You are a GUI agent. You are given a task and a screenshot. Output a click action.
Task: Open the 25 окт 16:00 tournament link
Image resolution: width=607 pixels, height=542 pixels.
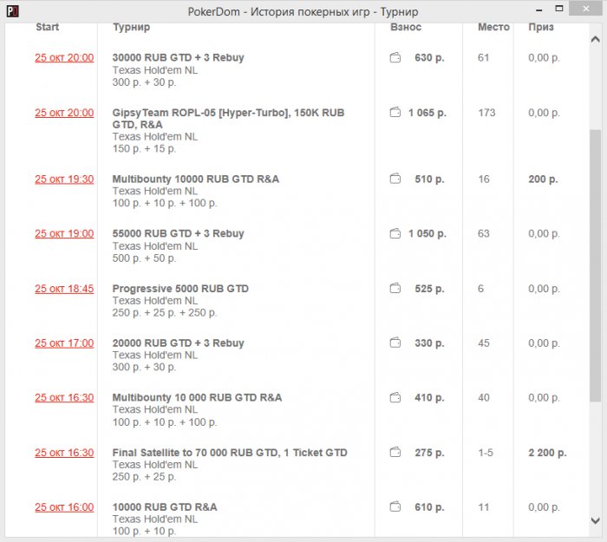64,507
